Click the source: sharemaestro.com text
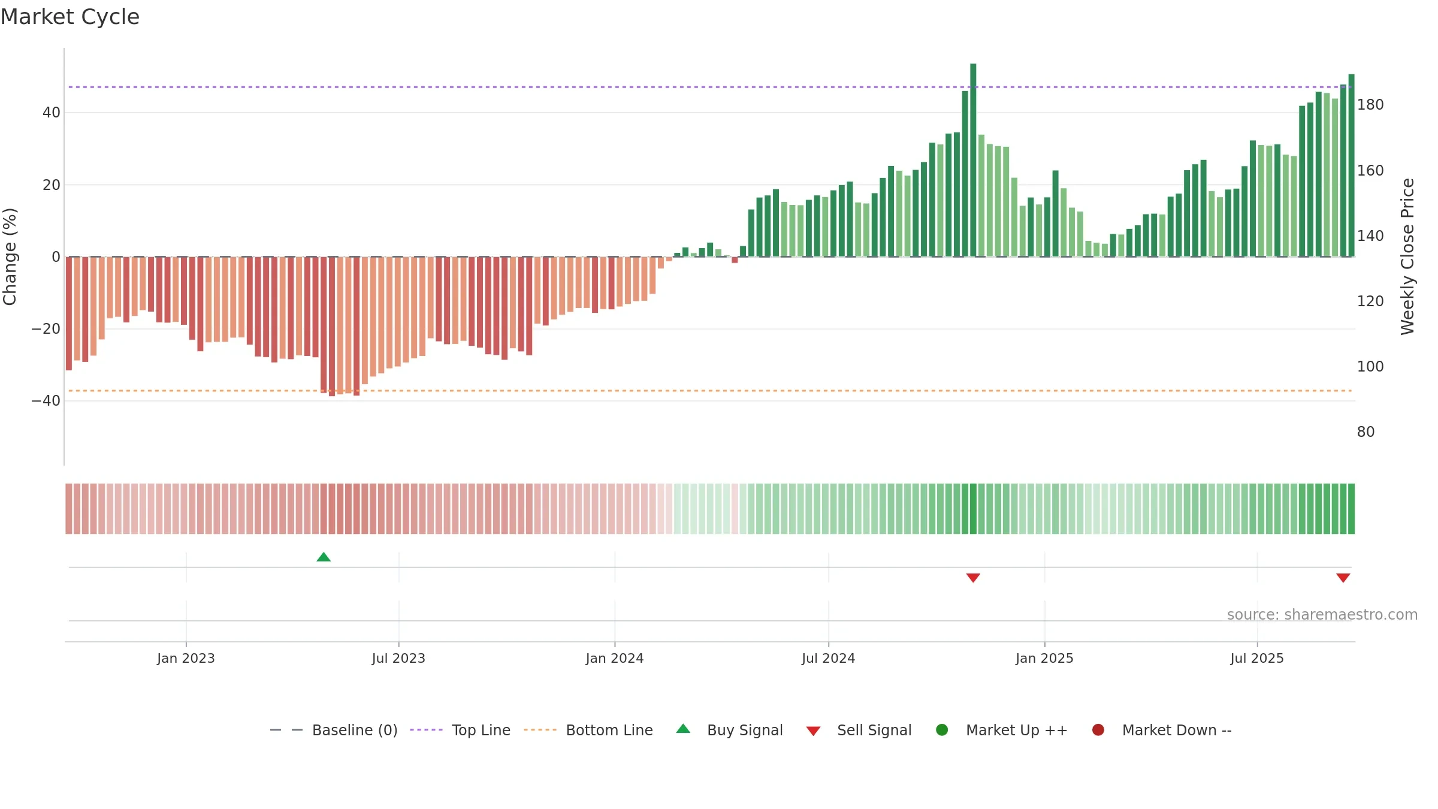 tap(1322, 614)
